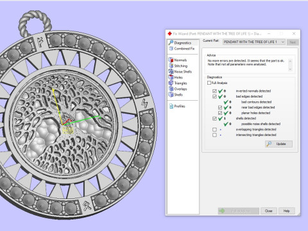Select Stitching in sidebar list
Viewport: 308px width, 231px height.
pos(181,66)
